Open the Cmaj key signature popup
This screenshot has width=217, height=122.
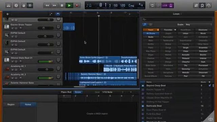tap(131, 5)
